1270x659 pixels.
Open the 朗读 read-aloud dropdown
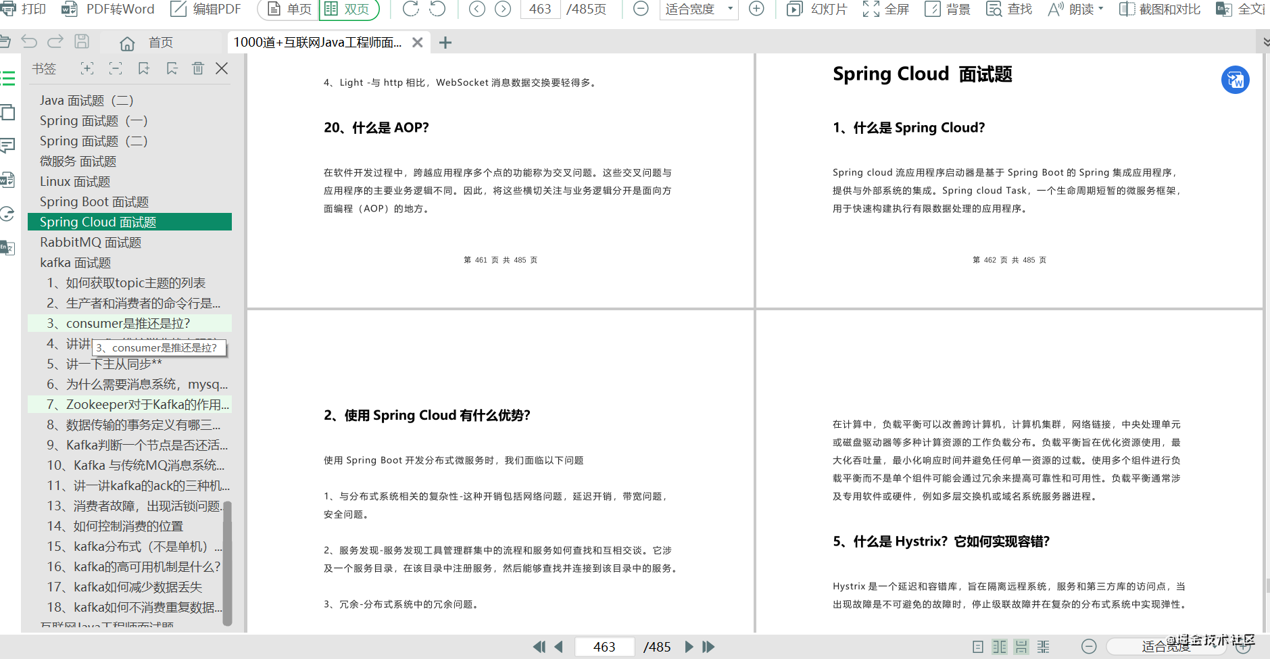(1075, 9)
